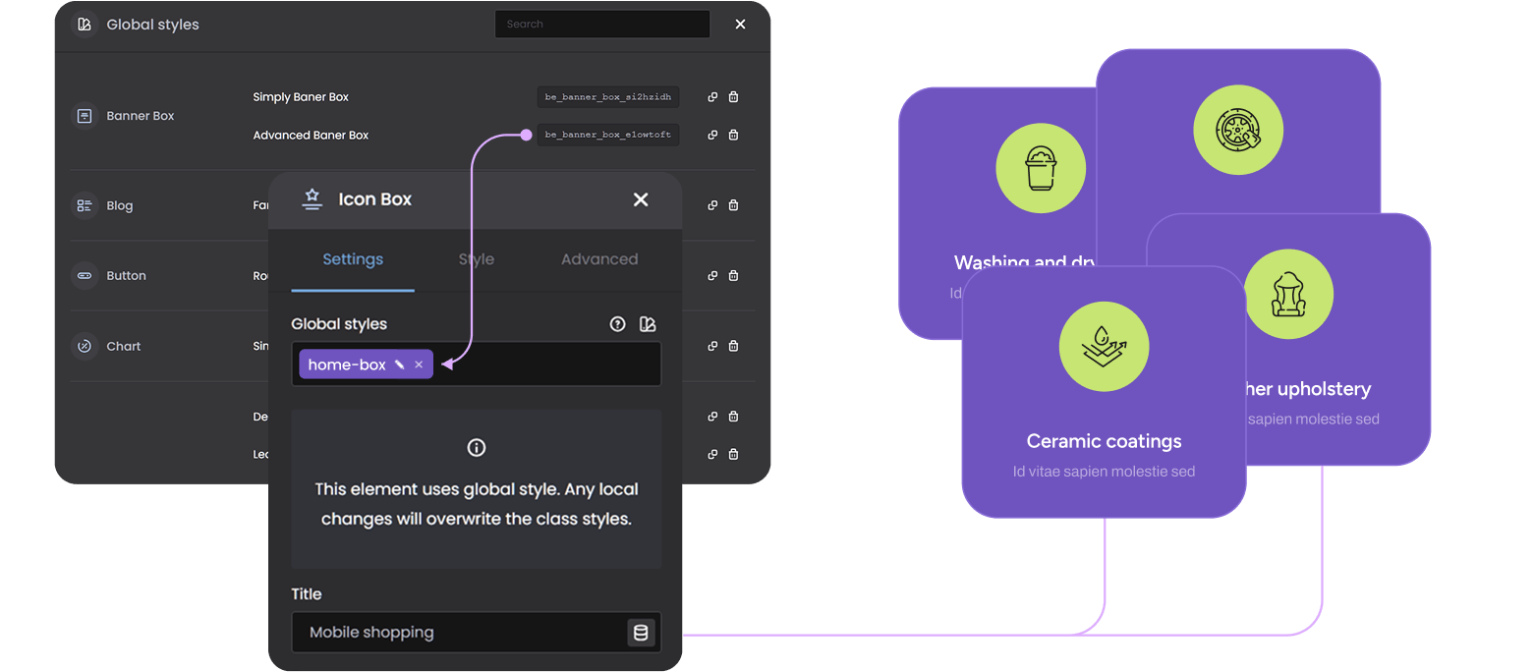Image resolution: width=1533 pixels, height=672 pixels.
Task: Click the trash icon in Button row
Action: 733,276
